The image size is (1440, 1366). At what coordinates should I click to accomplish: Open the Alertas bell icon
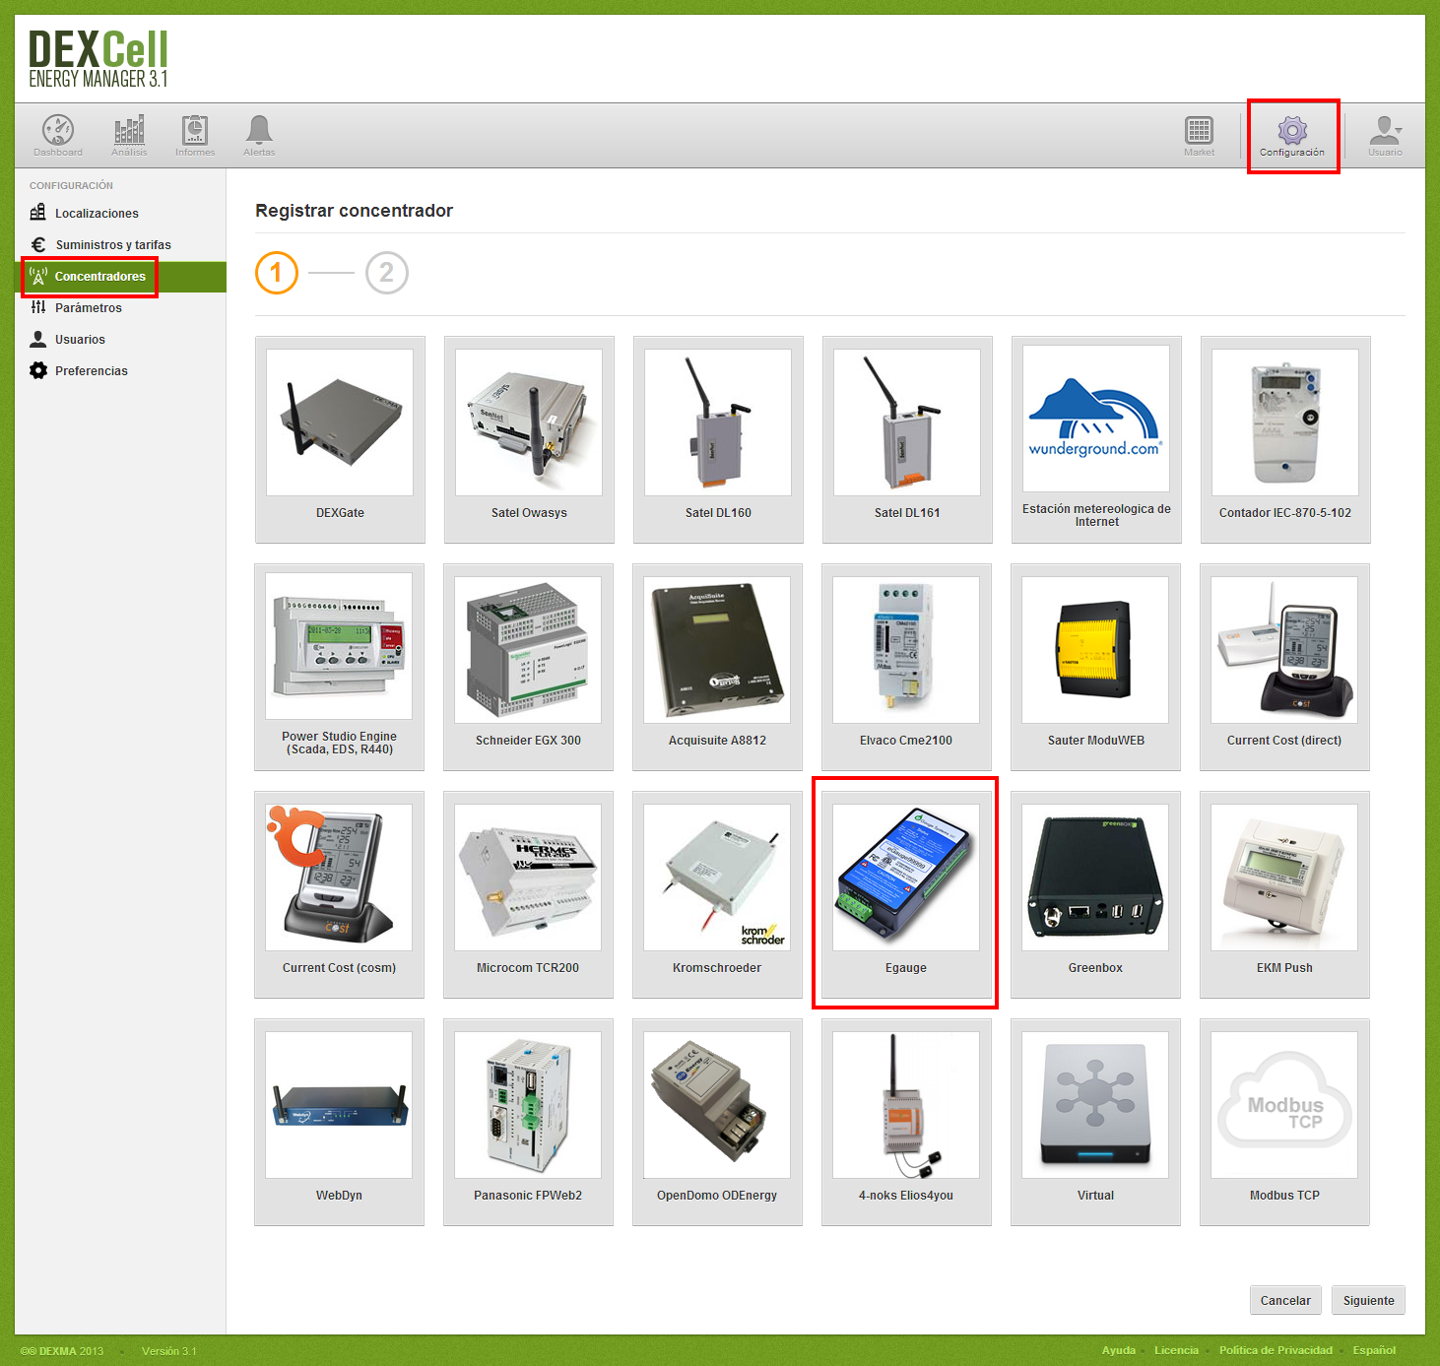pyautogui.click(x=259, y=136)
